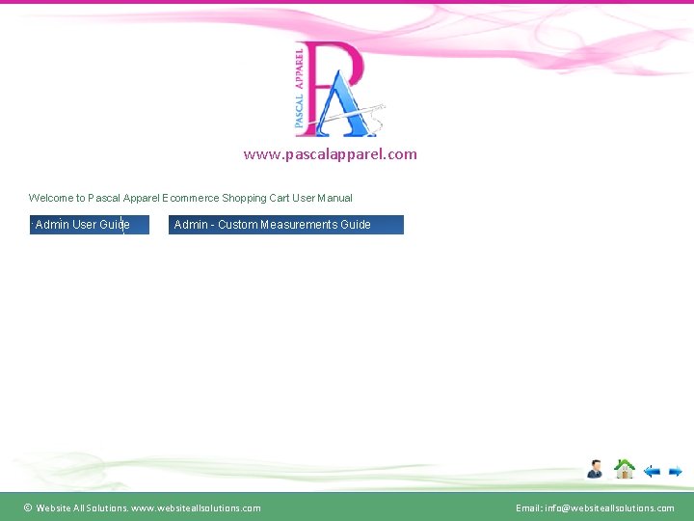Click the user profile person icon
694x521 pixels.
(x=595, y=470)
